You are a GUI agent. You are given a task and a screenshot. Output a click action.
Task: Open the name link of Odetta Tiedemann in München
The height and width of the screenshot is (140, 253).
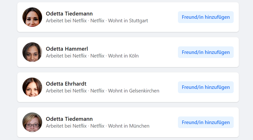point(69,119)
